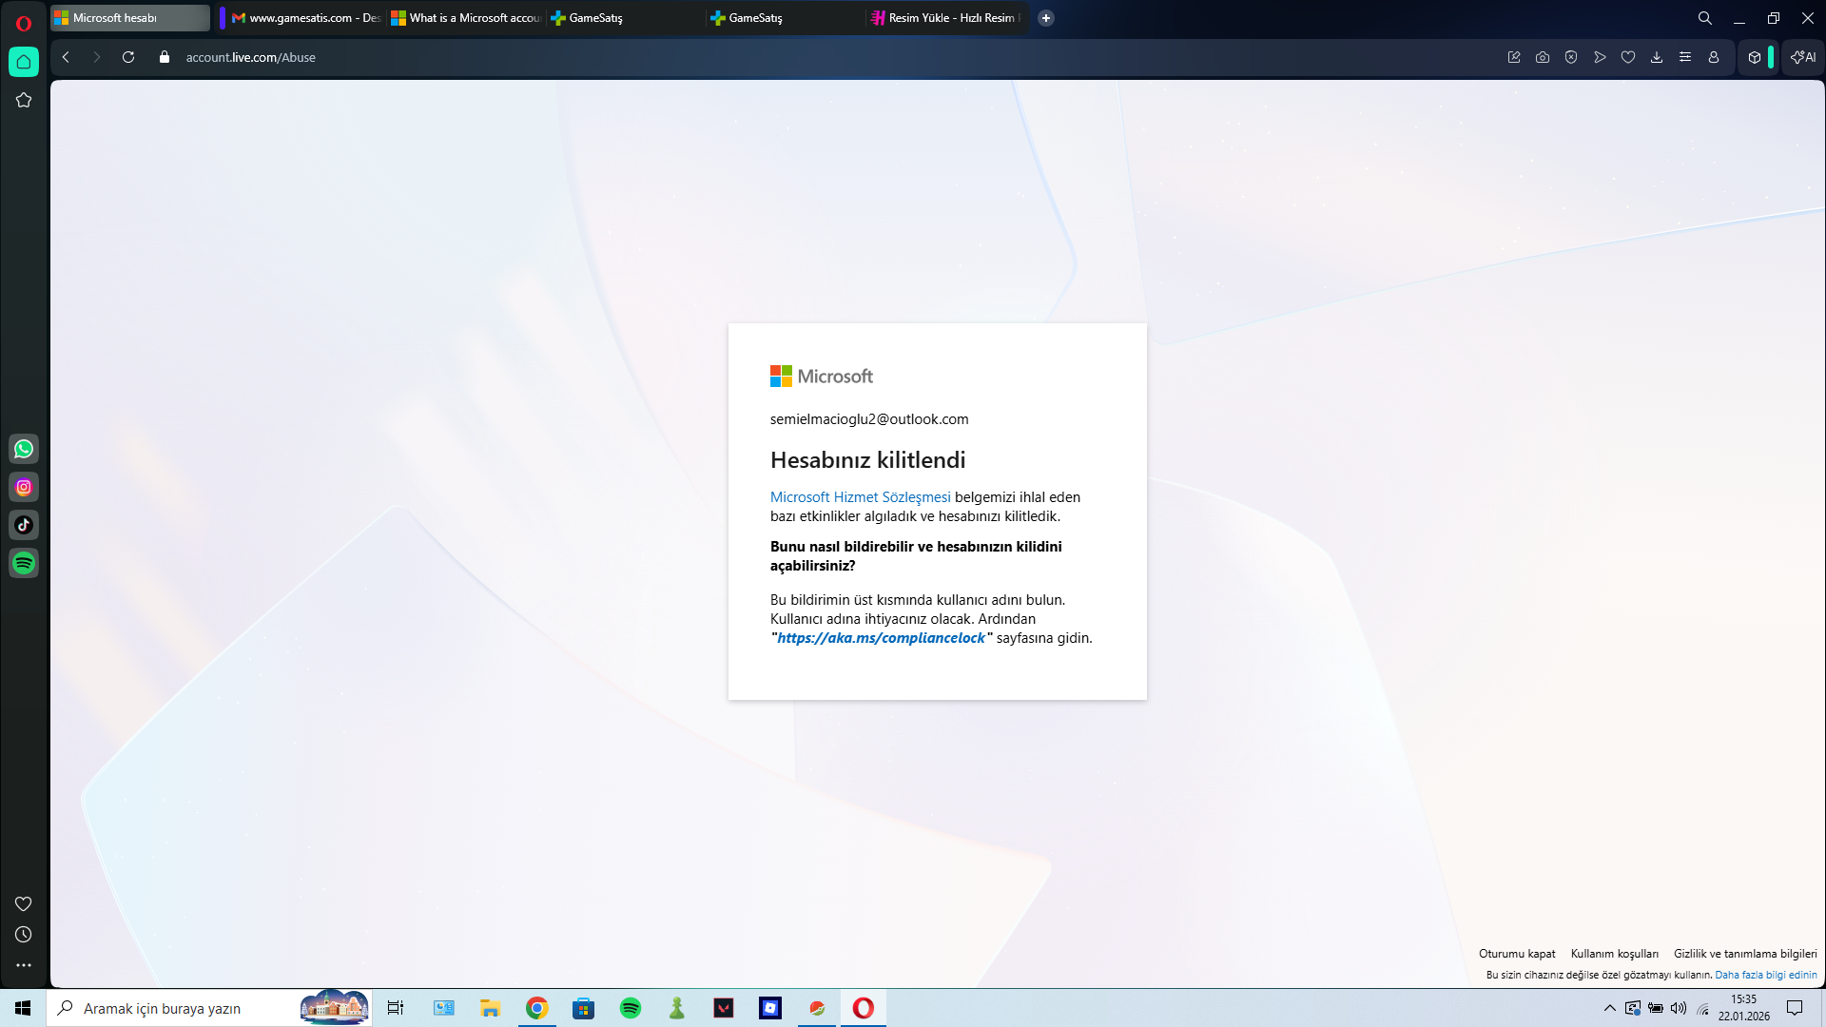
Task: Open the three-dot sidebar setup menu
Action: [24, 965]
